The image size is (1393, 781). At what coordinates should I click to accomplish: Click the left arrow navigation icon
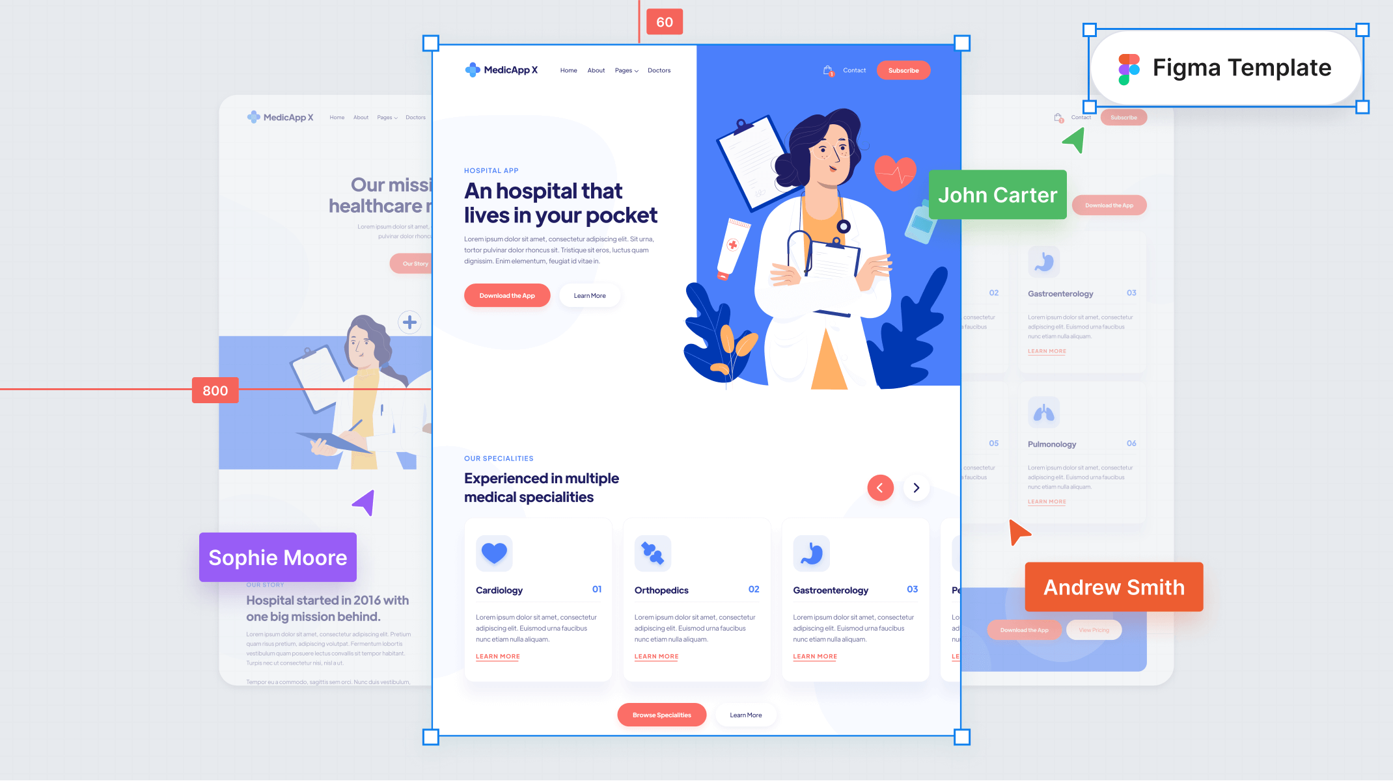(x=879, y=488)
